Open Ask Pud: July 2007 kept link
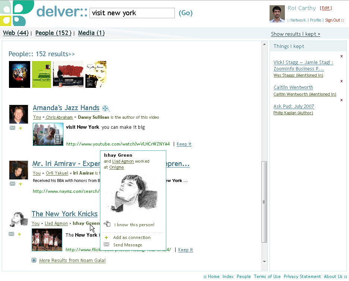Screen dimensions: 349x281 tap(293, 106)
